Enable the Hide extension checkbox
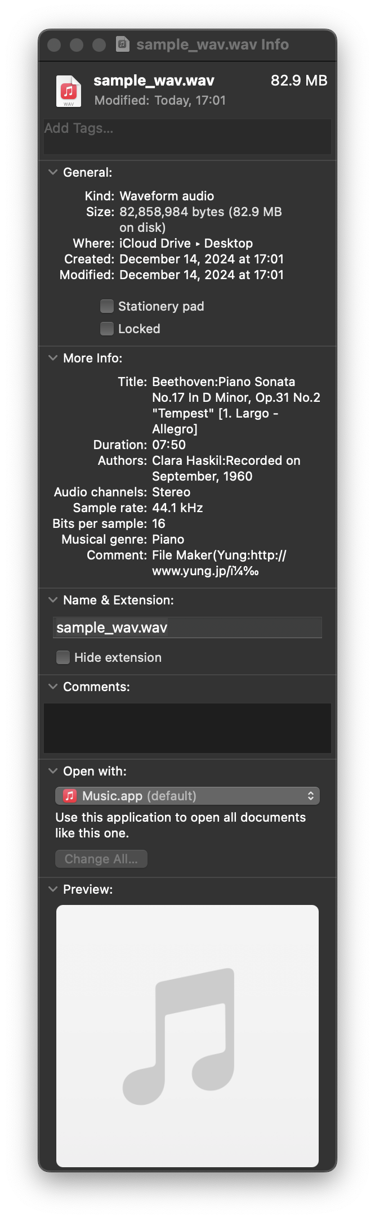Image resolution: width=375 pixels, height=1219 pixels. tap(62, 657)
